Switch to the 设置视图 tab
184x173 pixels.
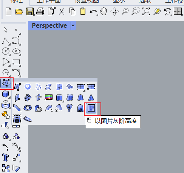tap(87, 2)
